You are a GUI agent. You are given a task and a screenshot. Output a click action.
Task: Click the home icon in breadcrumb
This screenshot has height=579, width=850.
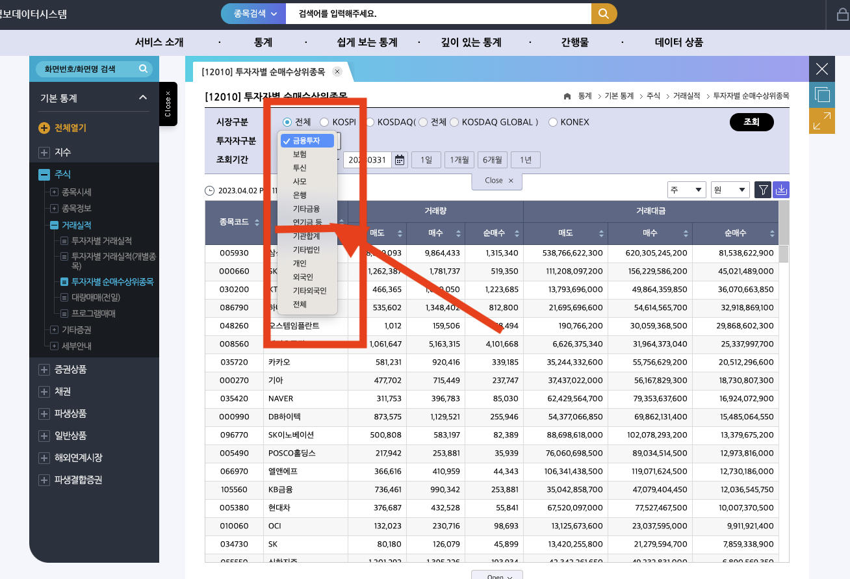(x=567, y=96)
